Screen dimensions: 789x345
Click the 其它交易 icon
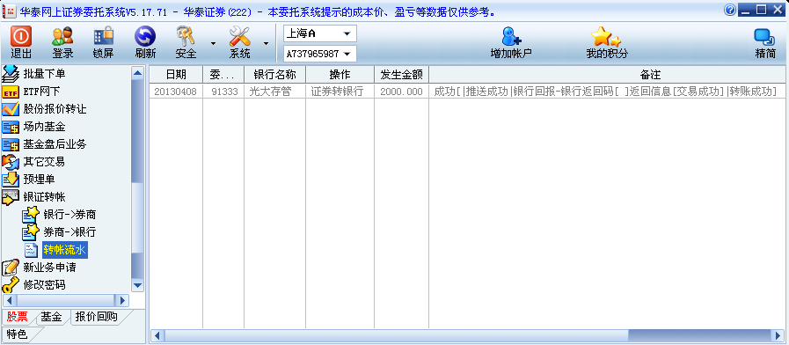tap(11, 162)
